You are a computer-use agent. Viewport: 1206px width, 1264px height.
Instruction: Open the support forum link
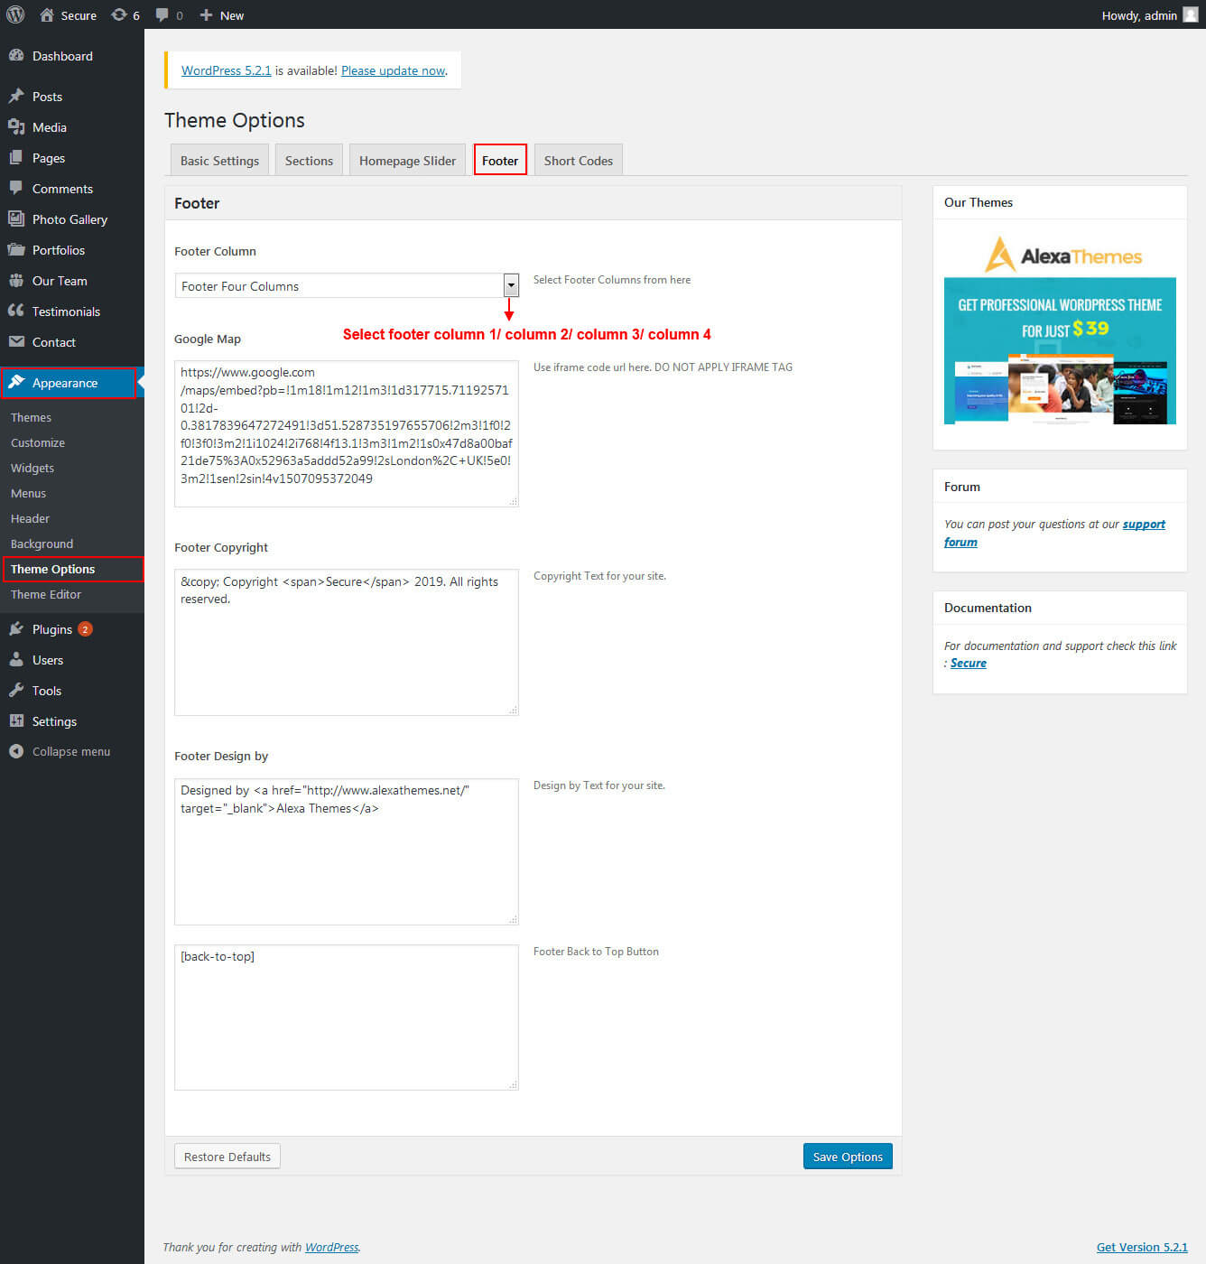point(1054,533)
